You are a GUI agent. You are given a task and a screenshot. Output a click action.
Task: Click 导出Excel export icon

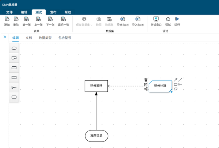tap(122, 19)
